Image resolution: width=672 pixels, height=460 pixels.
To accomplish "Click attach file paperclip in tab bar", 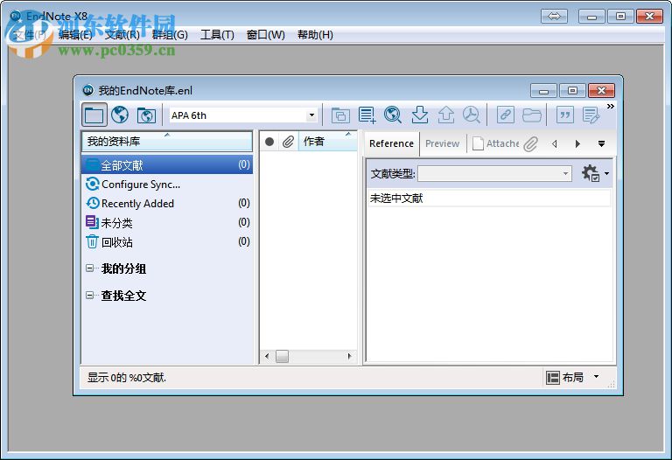I will click(x=530, y=144).
